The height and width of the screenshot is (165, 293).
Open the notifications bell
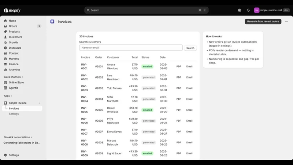coord(248,10)
